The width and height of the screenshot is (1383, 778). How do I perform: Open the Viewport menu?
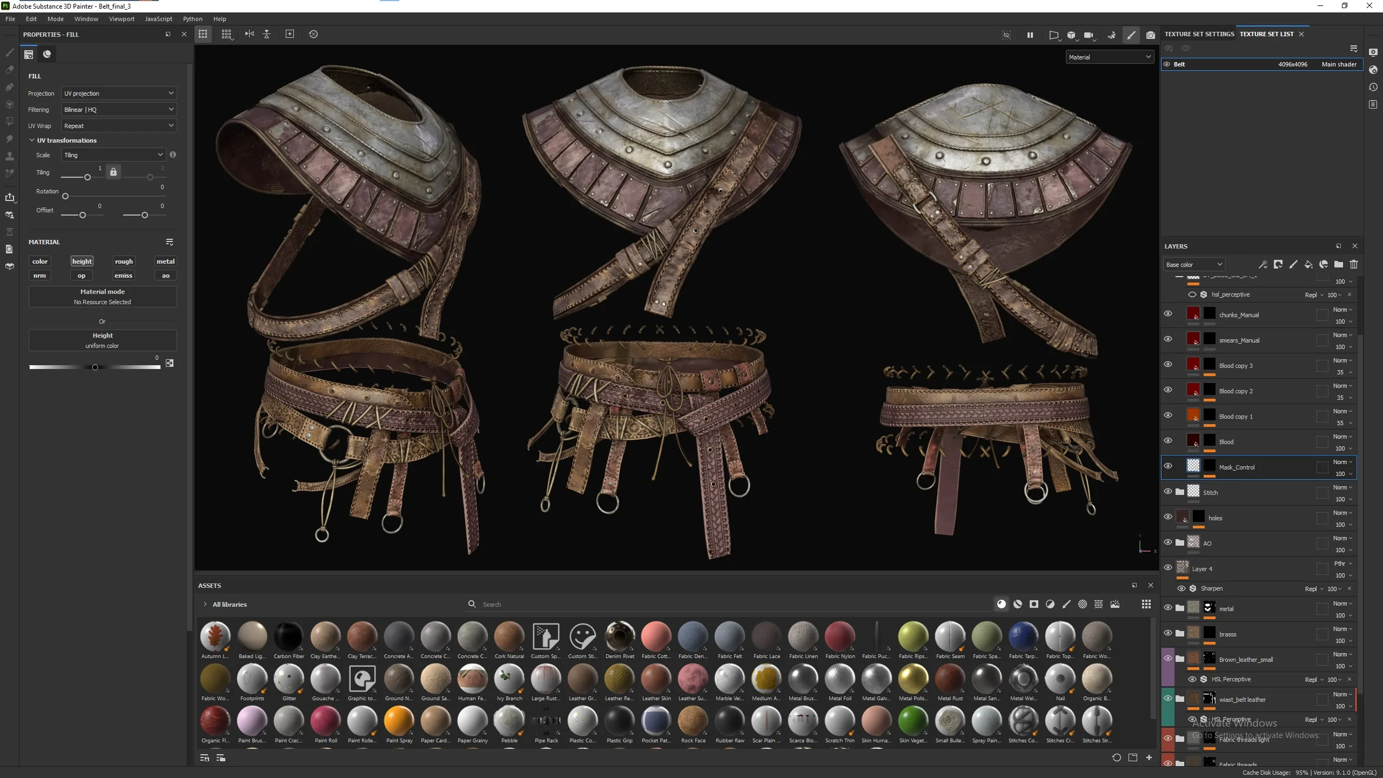(x=122, y=19)
